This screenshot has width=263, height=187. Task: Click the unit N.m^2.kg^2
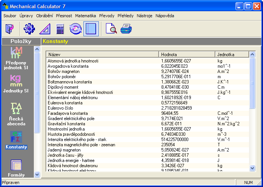[x=228, y=124]
